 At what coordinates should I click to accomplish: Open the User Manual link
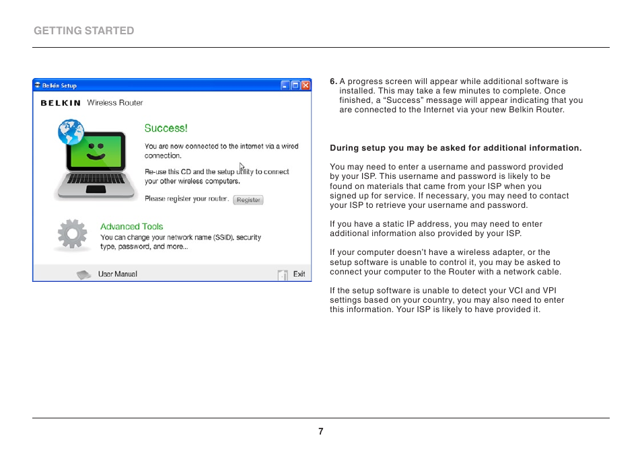pyautogui.click(x=118, y=274)
